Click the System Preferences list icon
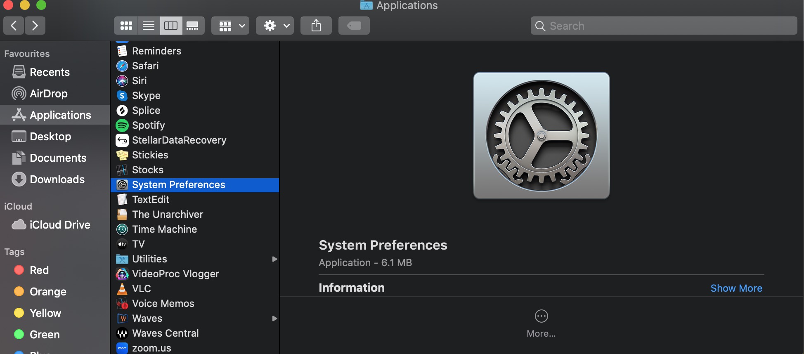 (x=122, y=185)
